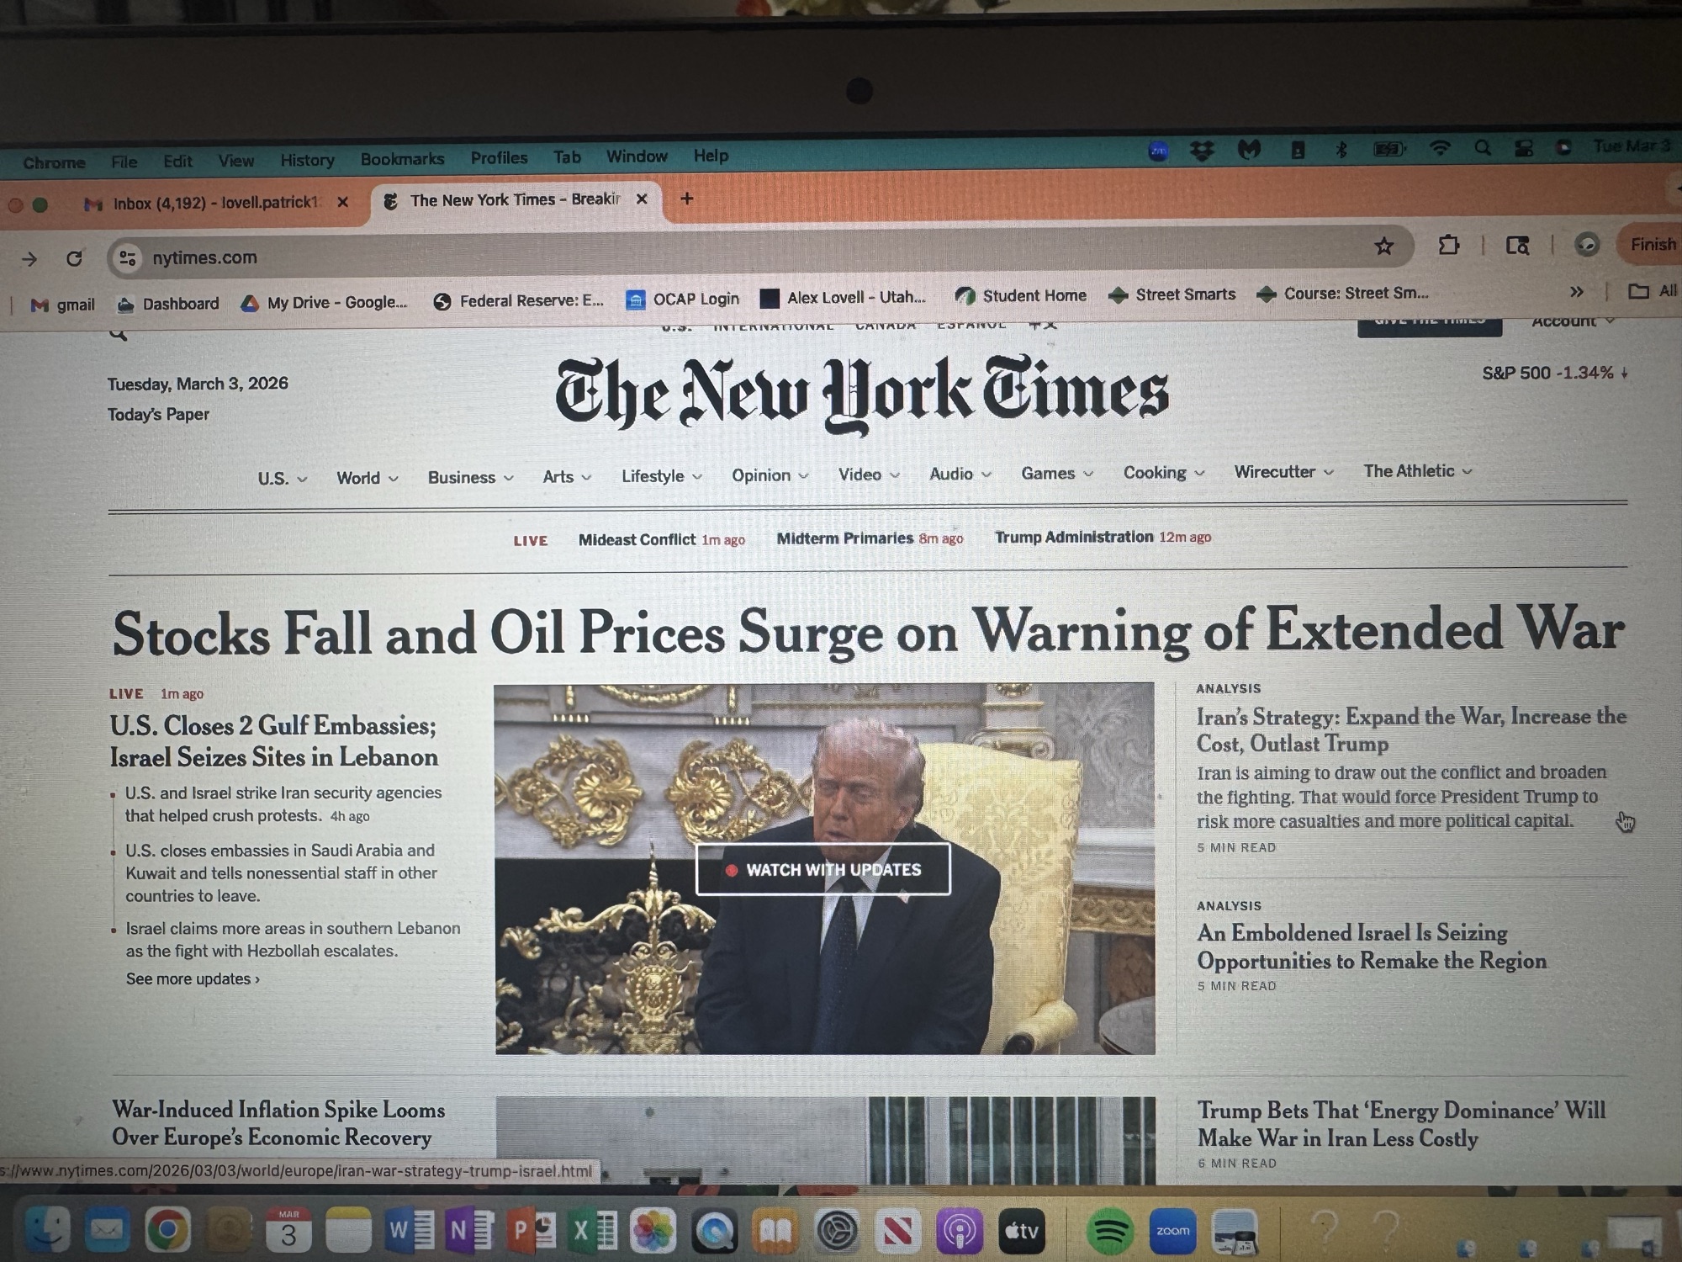Expand the World section dropdown
The image size is (1682, 1262).
(368, 478)
